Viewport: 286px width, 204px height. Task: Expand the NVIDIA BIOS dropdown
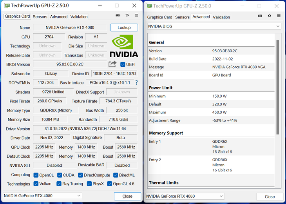tap(214, 26)
